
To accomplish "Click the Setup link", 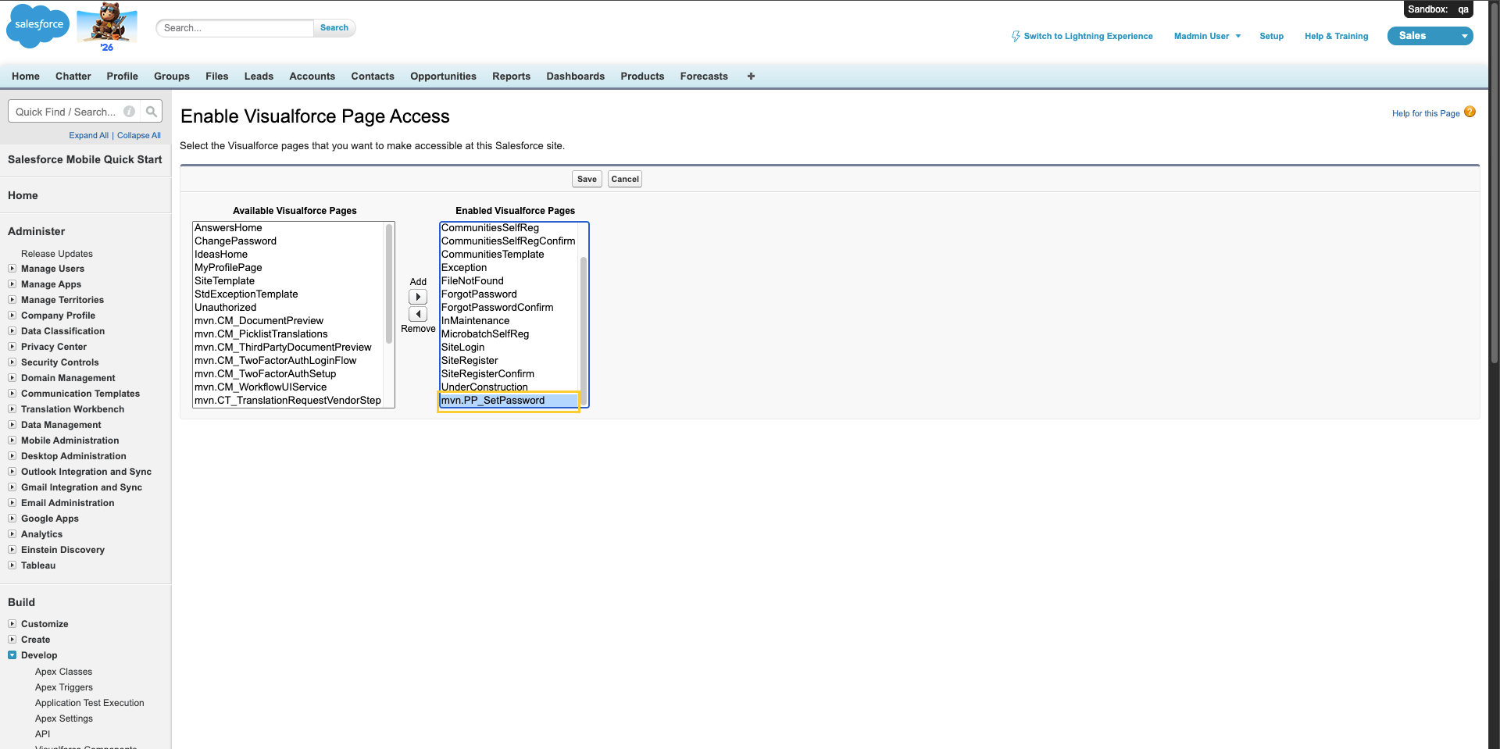I will click(x=1271, y=36).
